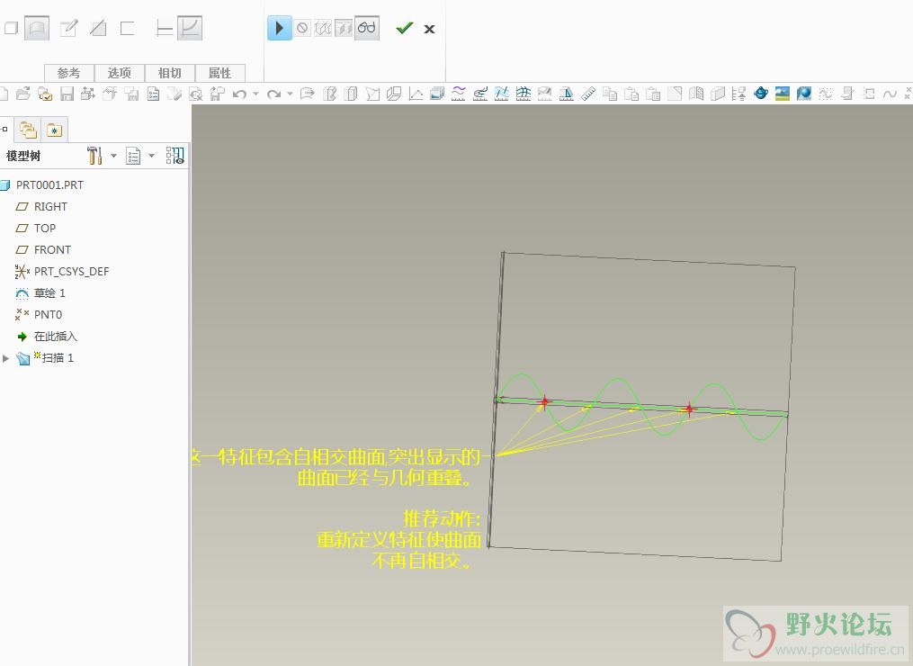Open the show list dropdown arrow
The height and width of the screenshot is (666, 913).
pos(151,156)
